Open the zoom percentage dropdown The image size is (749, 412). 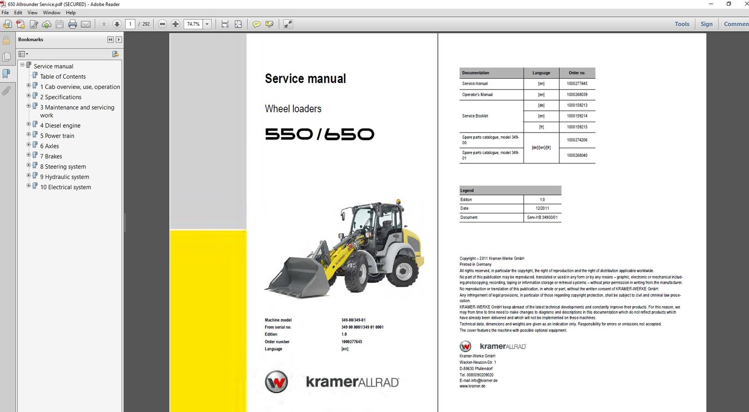tap(207, 24)
